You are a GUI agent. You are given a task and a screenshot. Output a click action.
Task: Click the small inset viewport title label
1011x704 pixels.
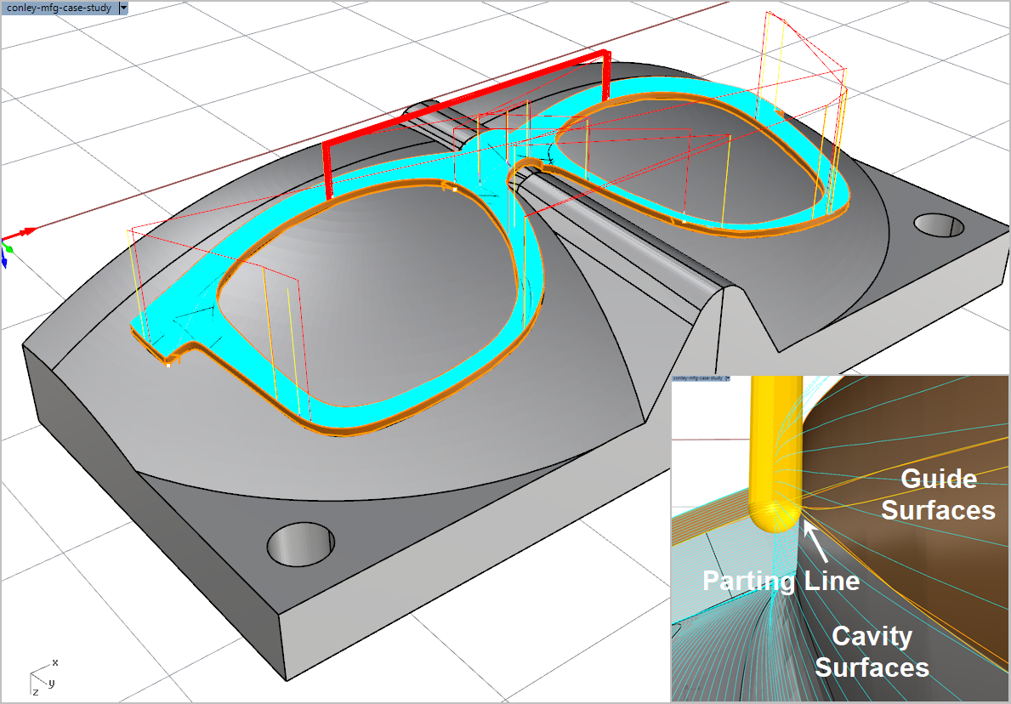[x=697, y=378]
